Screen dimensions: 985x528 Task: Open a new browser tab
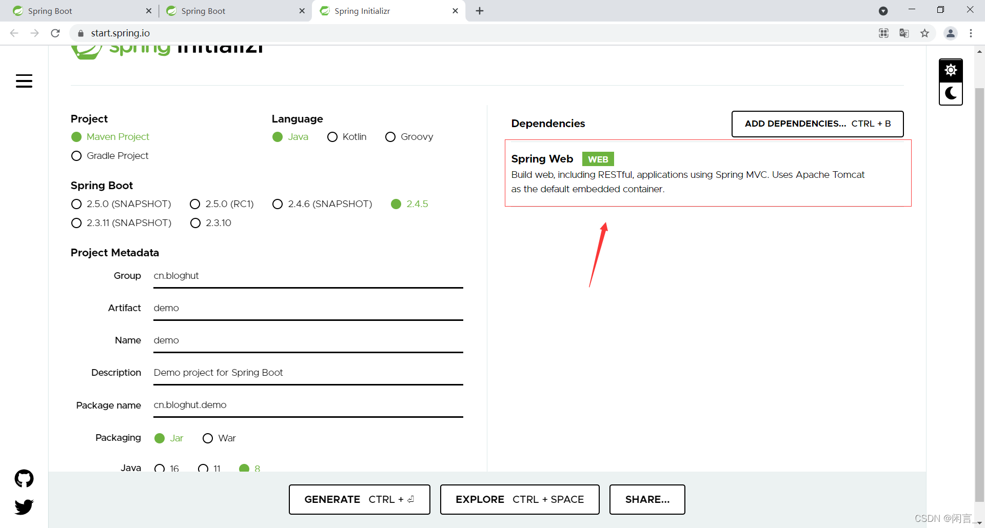point(480,11)
